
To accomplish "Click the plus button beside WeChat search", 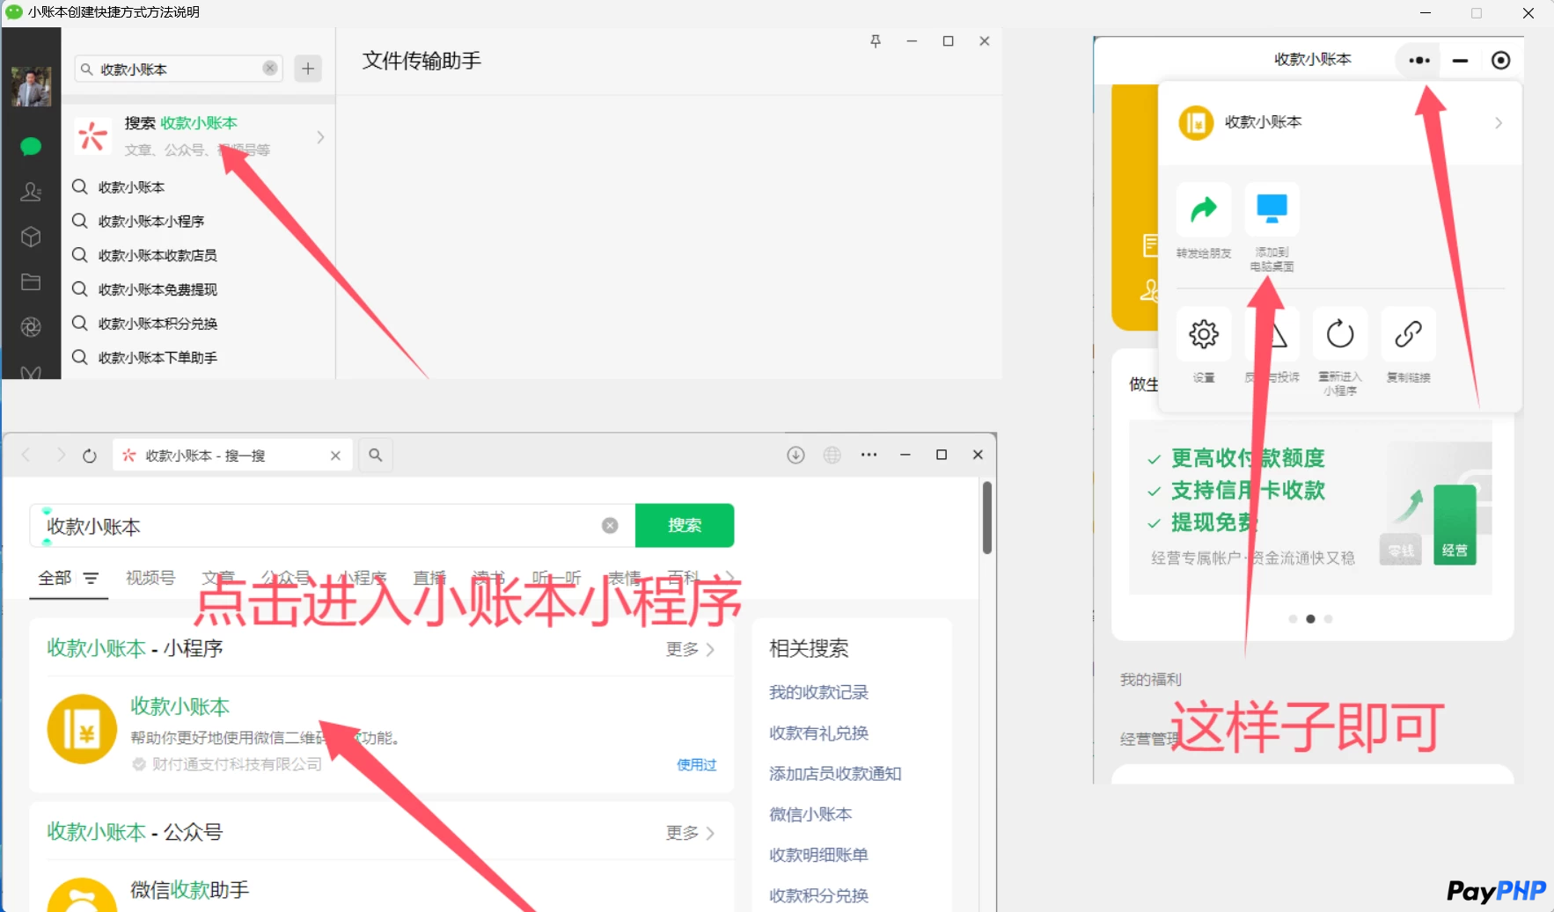I will 308,69.
